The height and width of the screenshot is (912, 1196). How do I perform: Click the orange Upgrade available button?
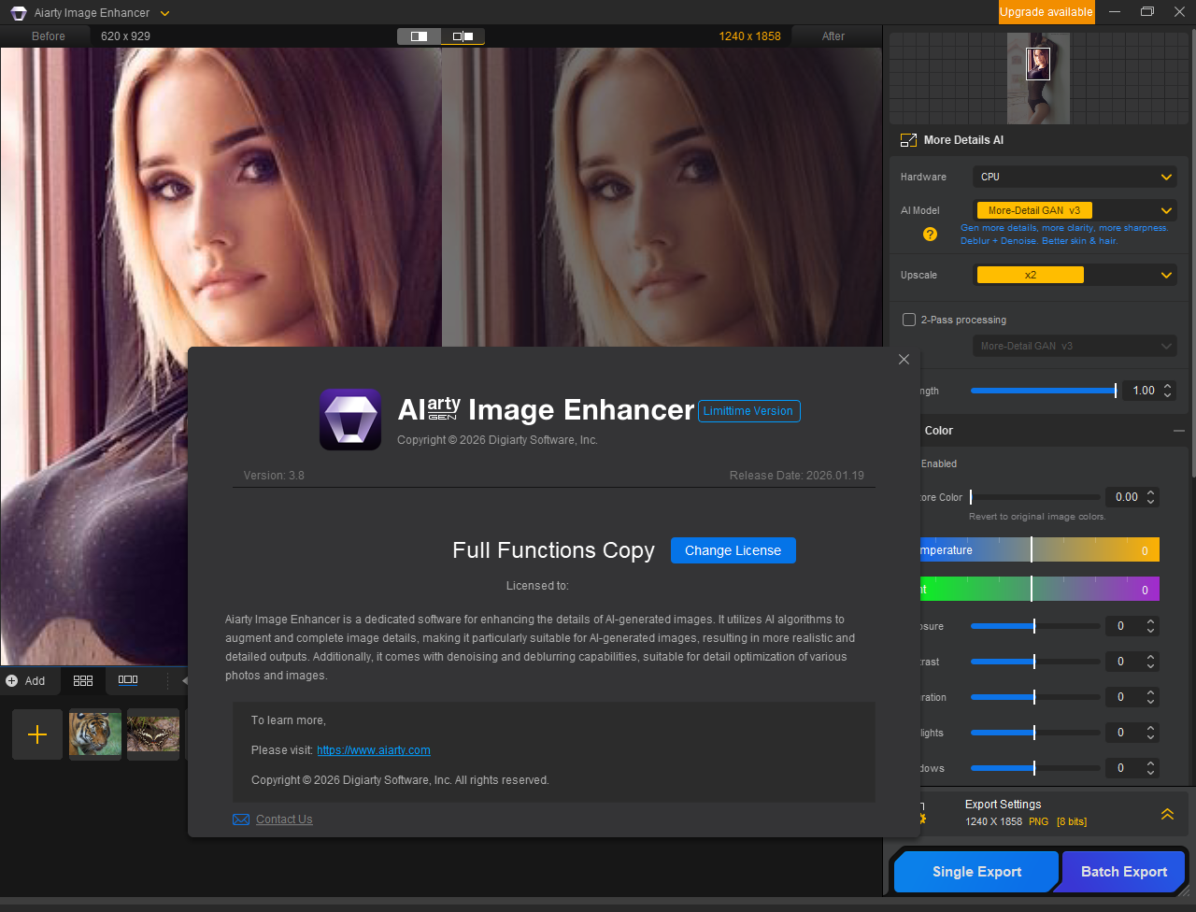pos(1046,12)
